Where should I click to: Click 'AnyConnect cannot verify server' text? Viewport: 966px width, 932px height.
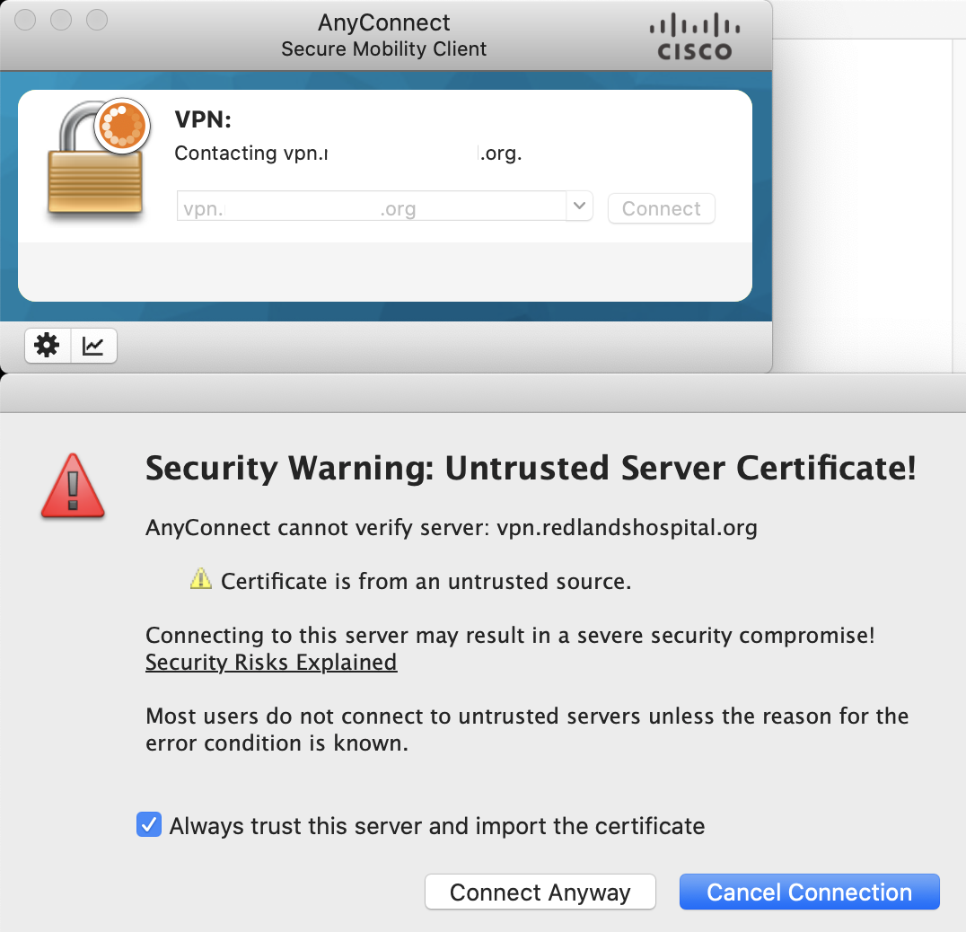point(452,528)
